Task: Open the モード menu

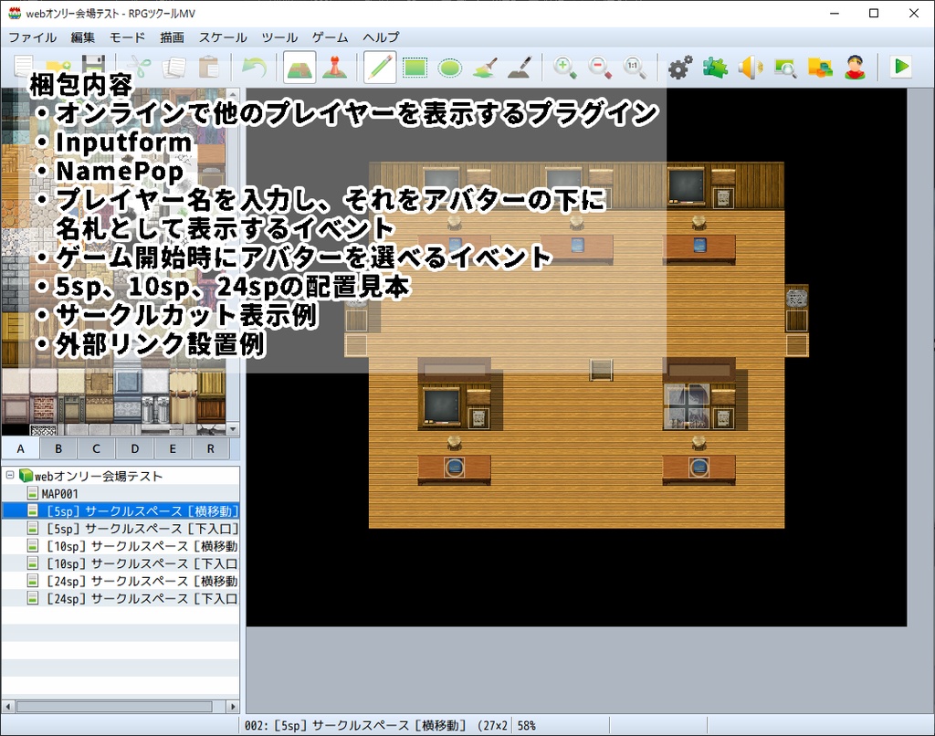Action: click(x=126, y=37)
